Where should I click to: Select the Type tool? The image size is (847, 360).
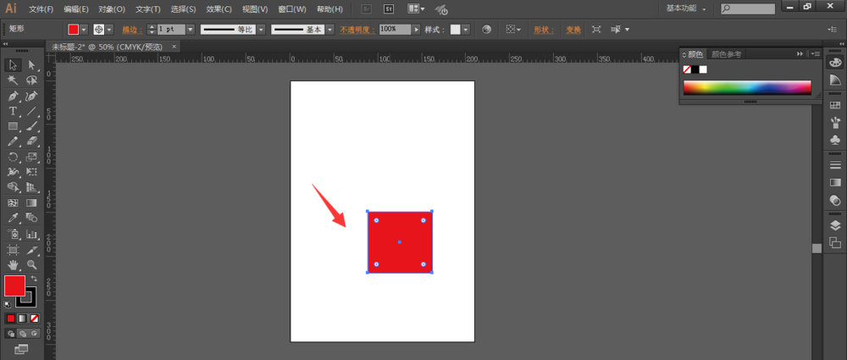click(13, 111)
